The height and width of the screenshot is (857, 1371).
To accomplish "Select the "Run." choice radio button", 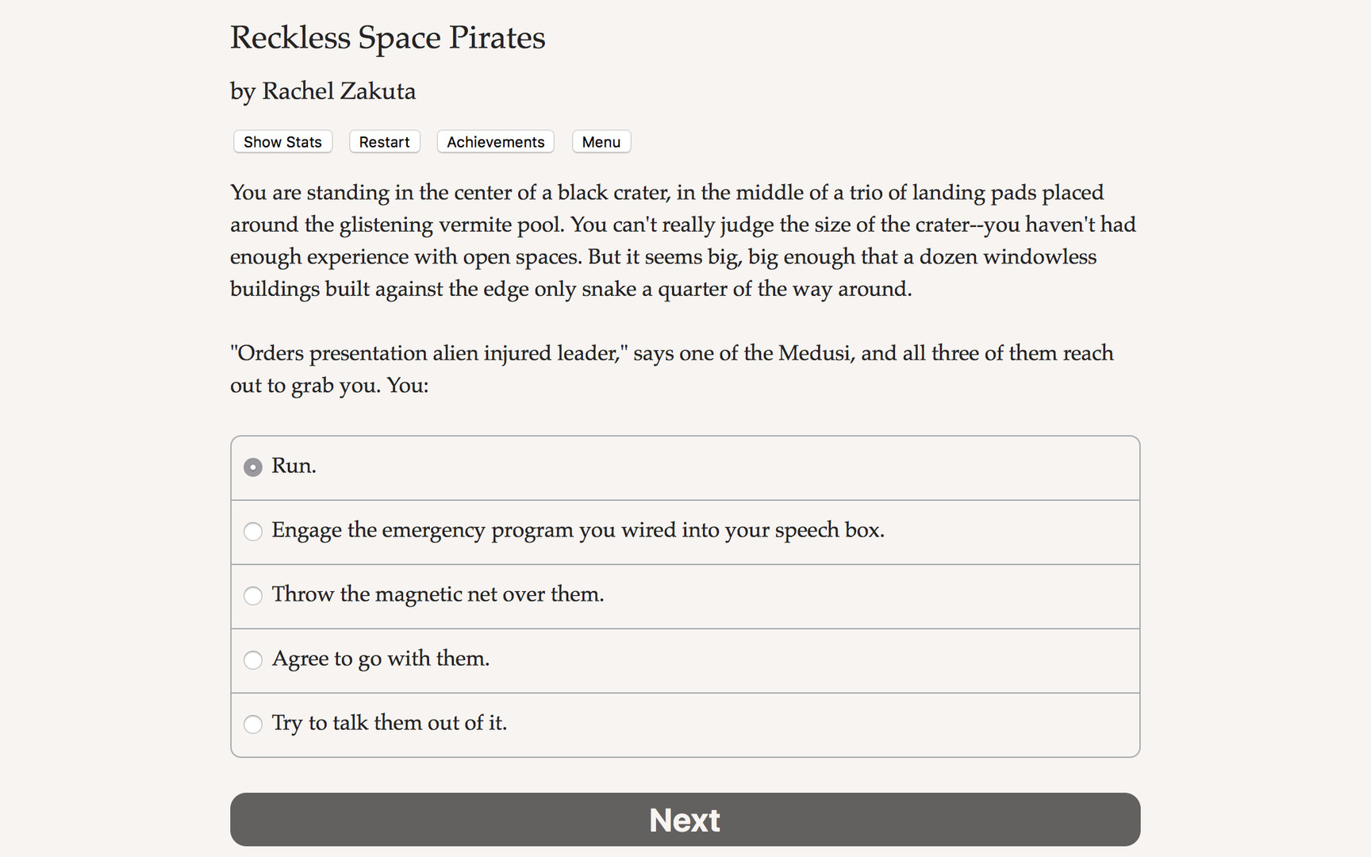I will coord(252,467).
